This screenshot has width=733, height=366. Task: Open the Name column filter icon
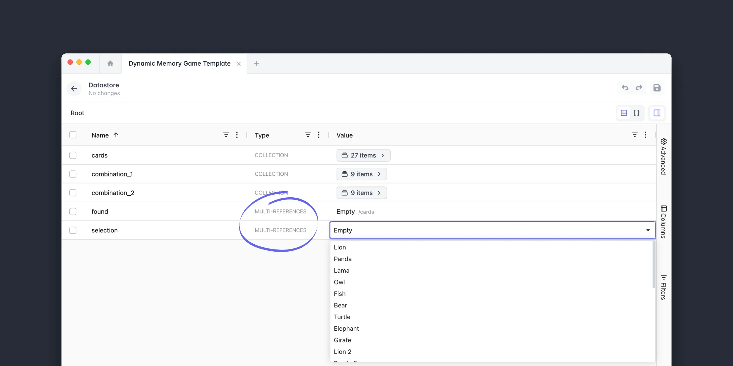(x=226, y=135)
